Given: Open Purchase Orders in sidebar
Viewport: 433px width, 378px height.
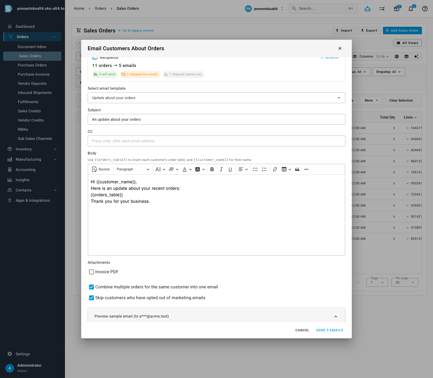Looking at the screenshot, I should click(x=32, y=65).
